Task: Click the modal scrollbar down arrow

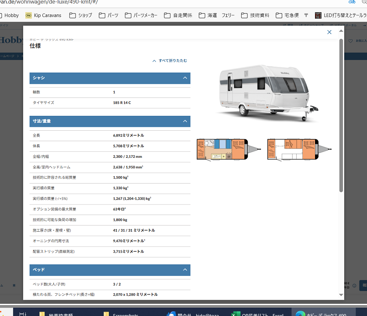Action: pyautogui.click(x=341, y=295)
